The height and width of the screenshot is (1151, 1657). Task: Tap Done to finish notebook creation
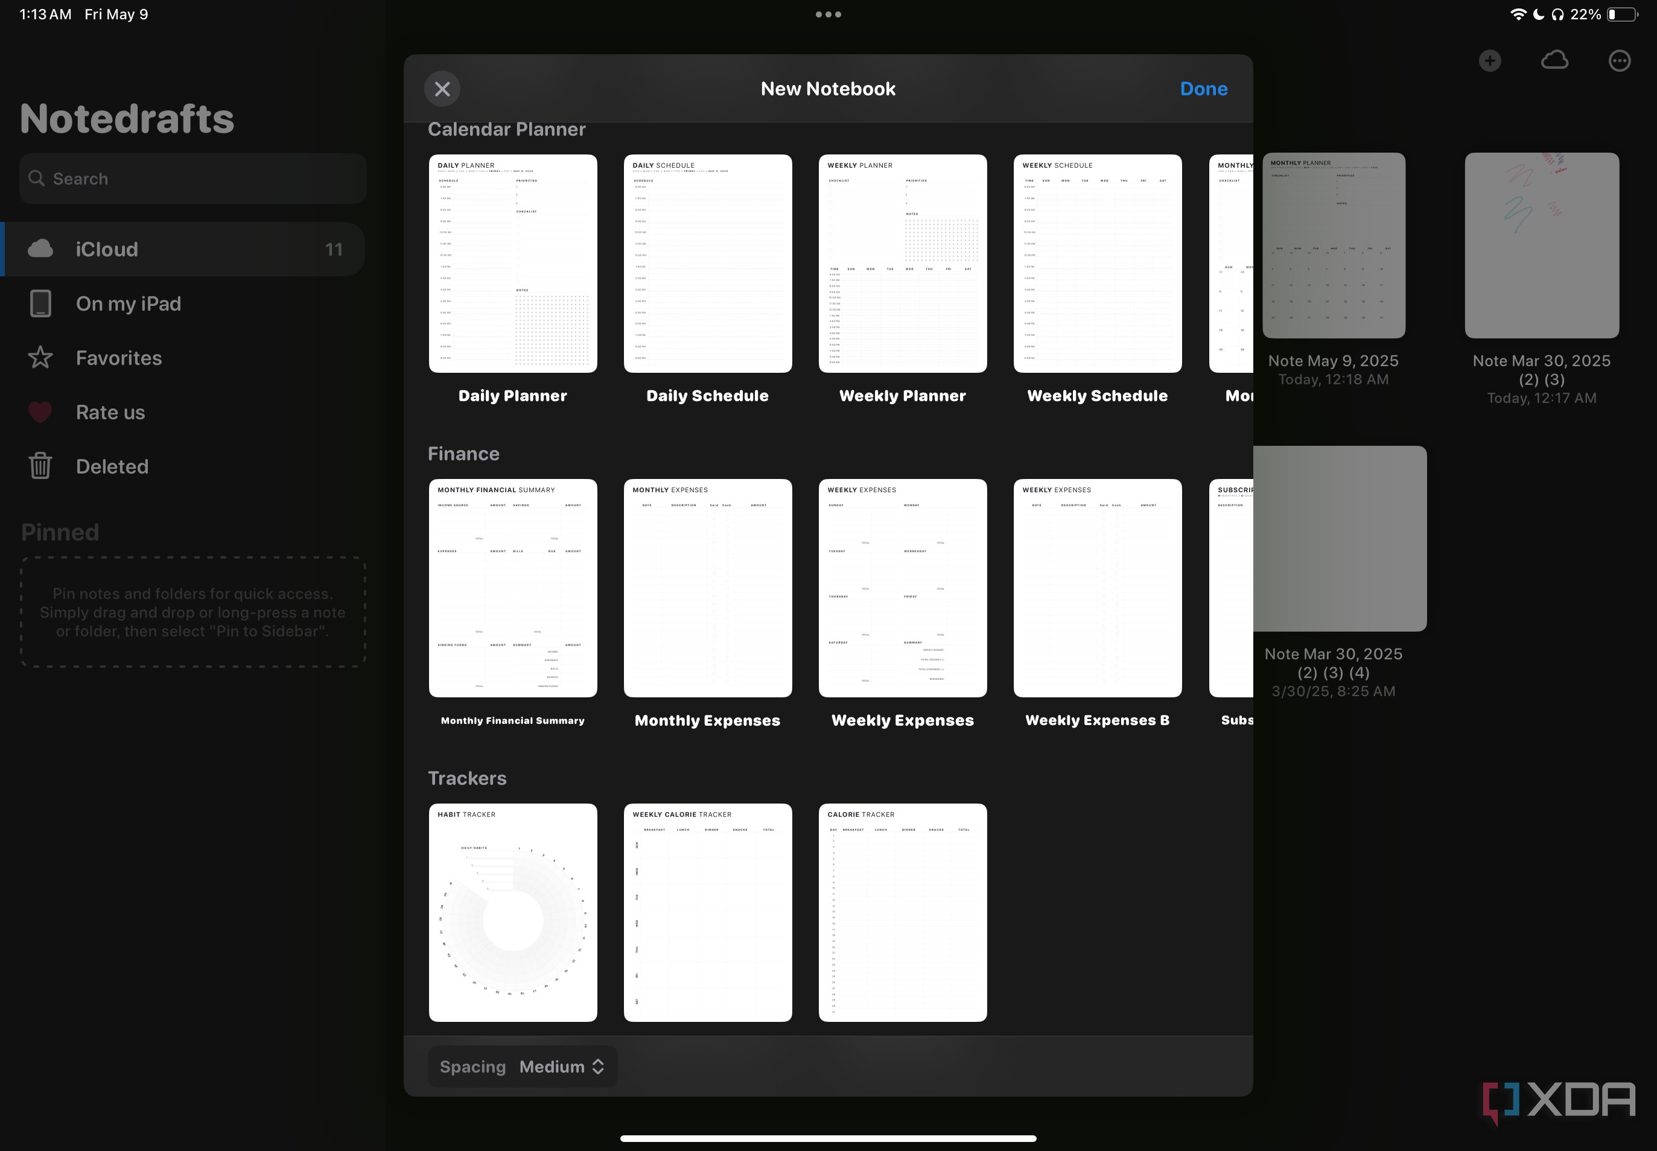click(x=1203, y=88)
